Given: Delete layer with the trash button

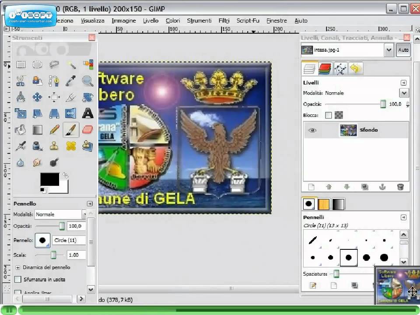Looking at the screenshot, I should [x=400, y=187].
